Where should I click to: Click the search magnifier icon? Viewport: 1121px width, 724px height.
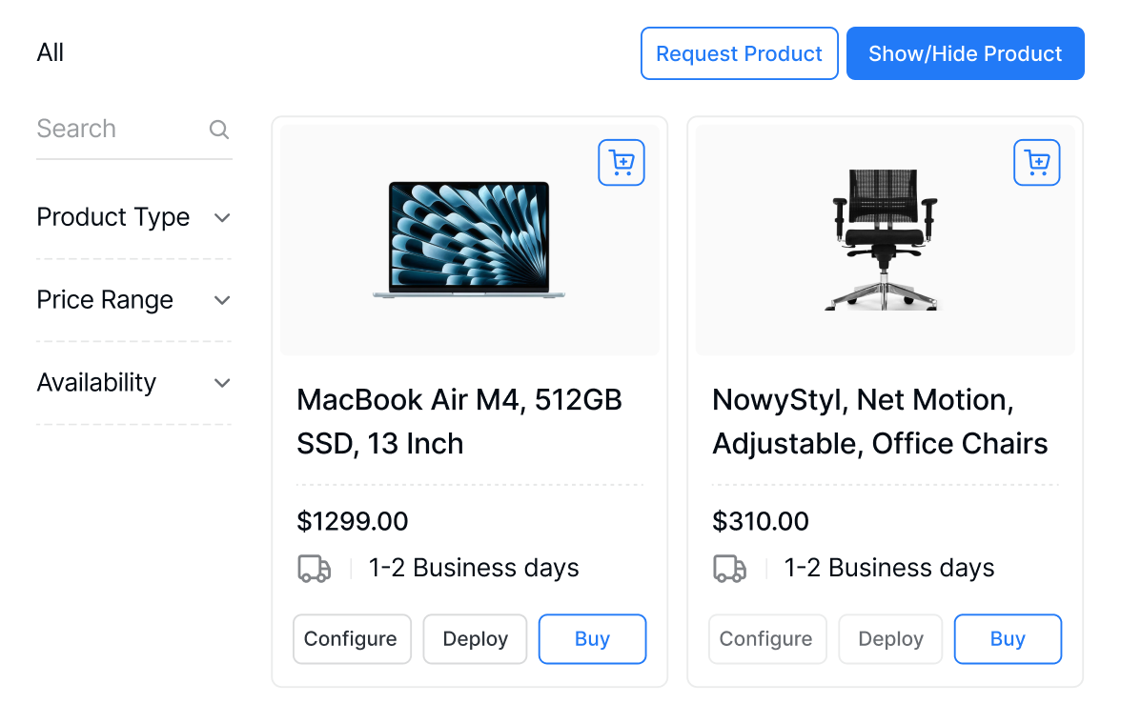coord(219,130)
